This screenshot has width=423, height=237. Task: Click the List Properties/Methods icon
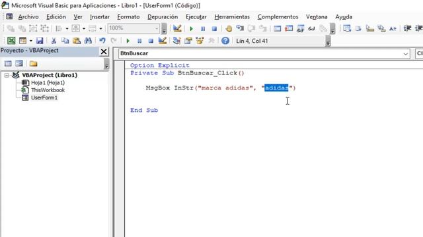click(x=347, y=28)
